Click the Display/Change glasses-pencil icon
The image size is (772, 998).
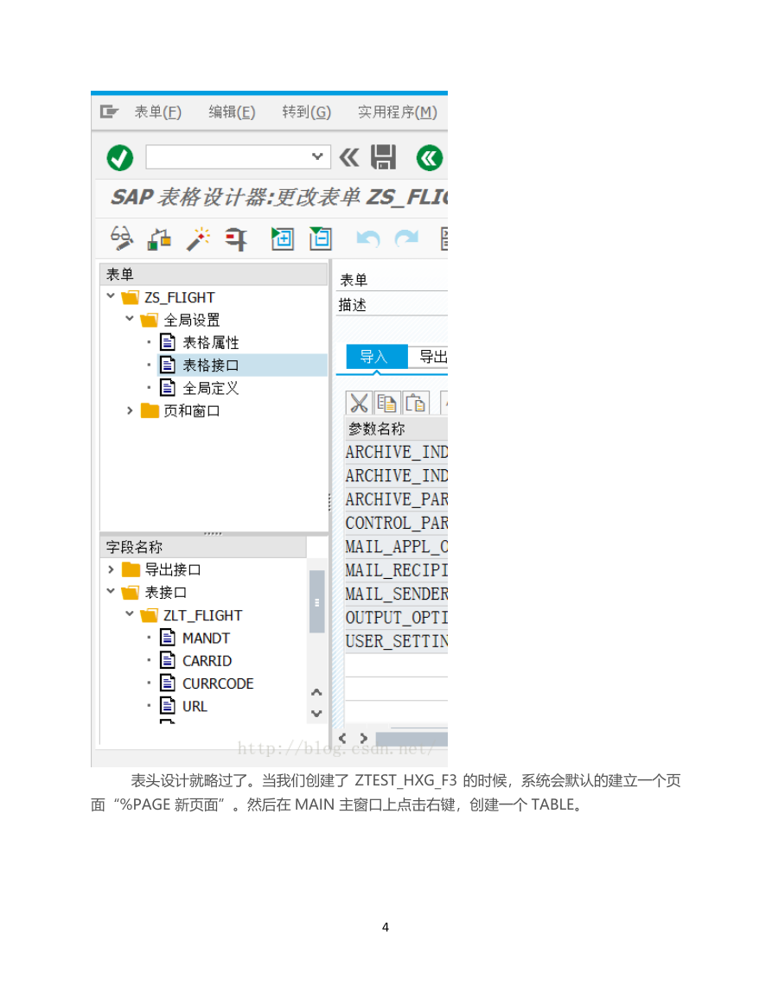pyautogui.click(x=121, y=238)
